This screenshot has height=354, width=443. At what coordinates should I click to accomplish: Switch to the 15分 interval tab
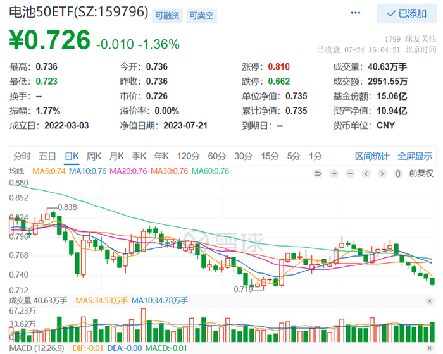tap(270, 156)
